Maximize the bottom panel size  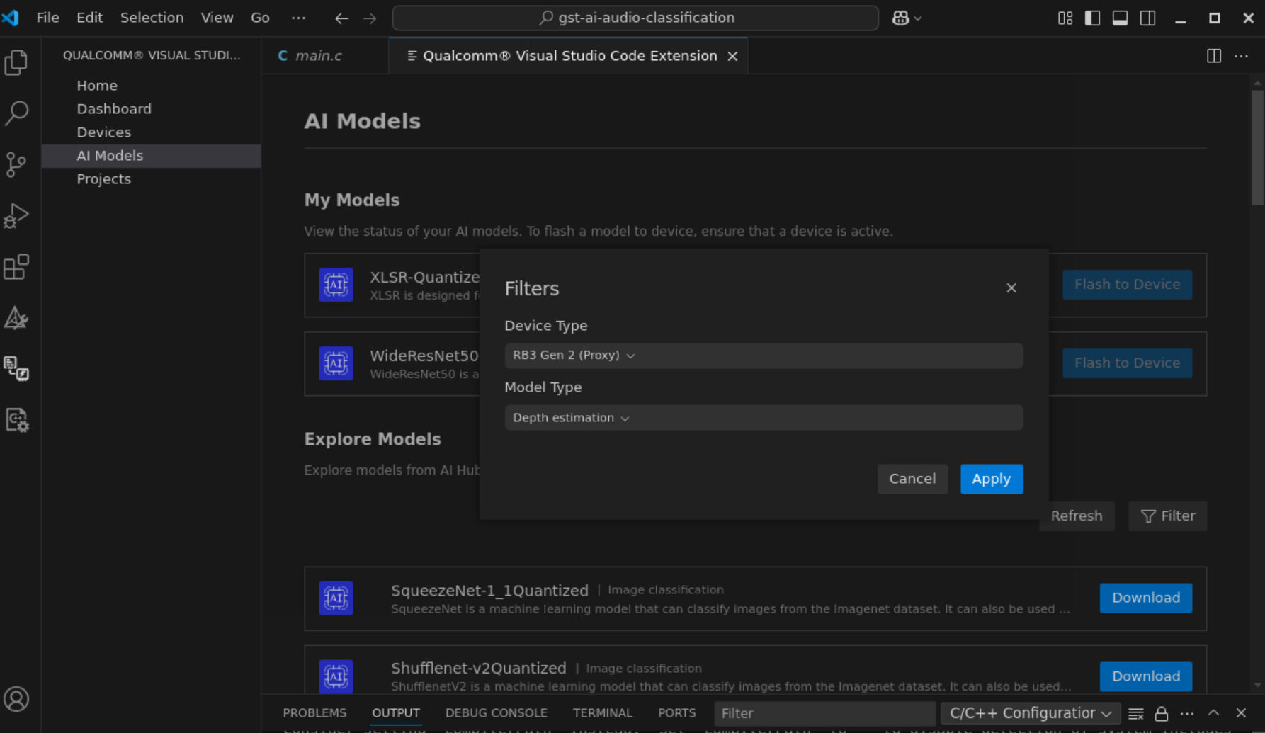point(1213,713)
